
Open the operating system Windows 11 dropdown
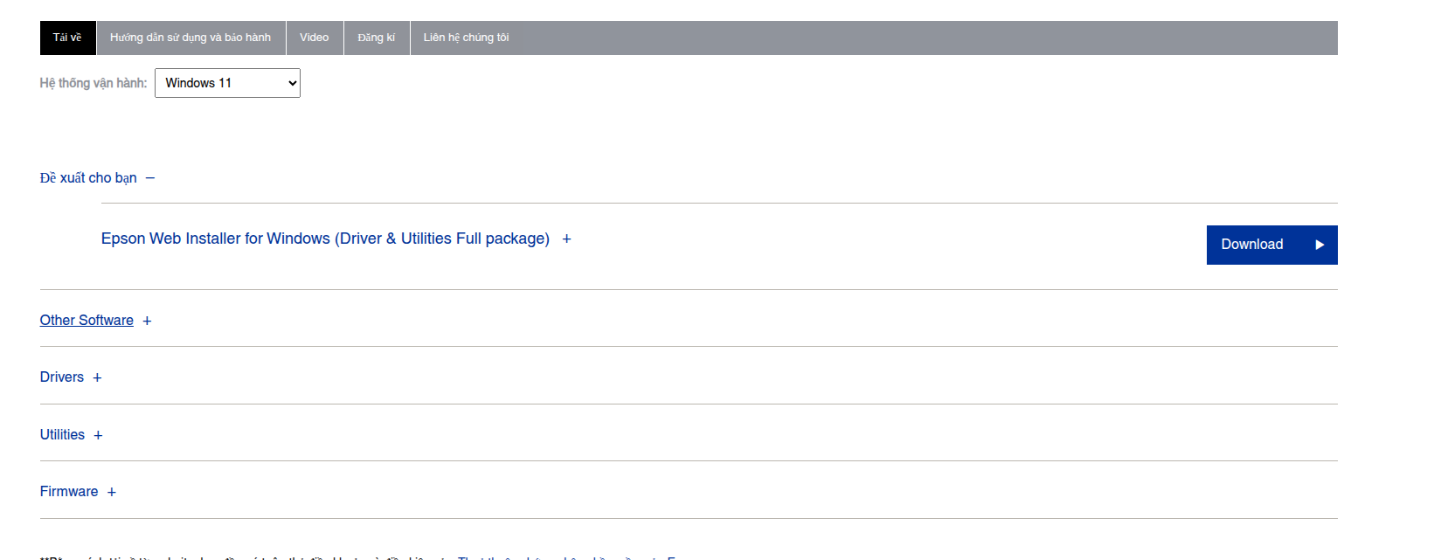point(227,83)
